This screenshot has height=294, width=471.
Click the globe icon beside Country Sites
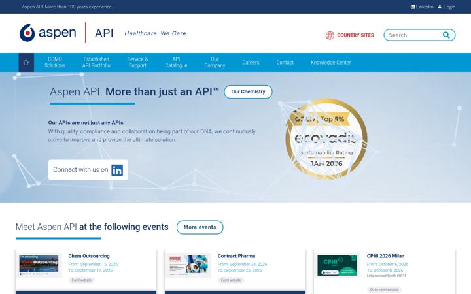point(330,35)
